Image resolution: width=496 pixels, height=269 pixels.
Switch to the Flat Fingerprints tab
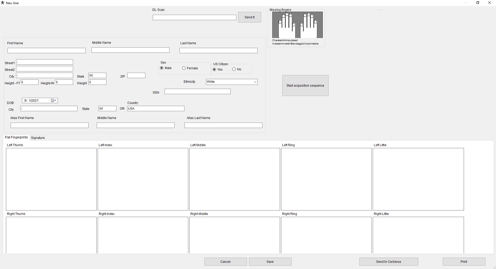pos(16,137)
